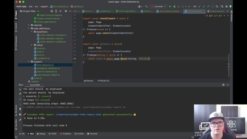247x139 pixels.
Task: Click the react-app breadcrumb in navigation bar
Action: pos(21,7)
